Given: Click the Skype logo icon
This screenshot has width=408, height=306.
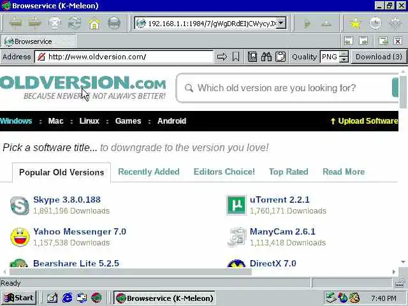Looking at the screenshot, I should [x=20, y=205].
